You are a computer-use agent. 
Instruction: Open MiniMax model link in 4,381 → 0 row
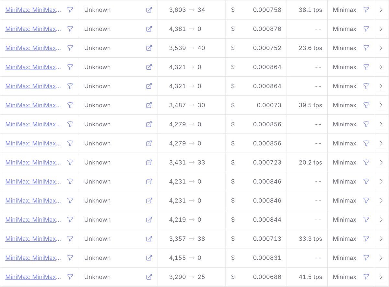tap(33, 29)
